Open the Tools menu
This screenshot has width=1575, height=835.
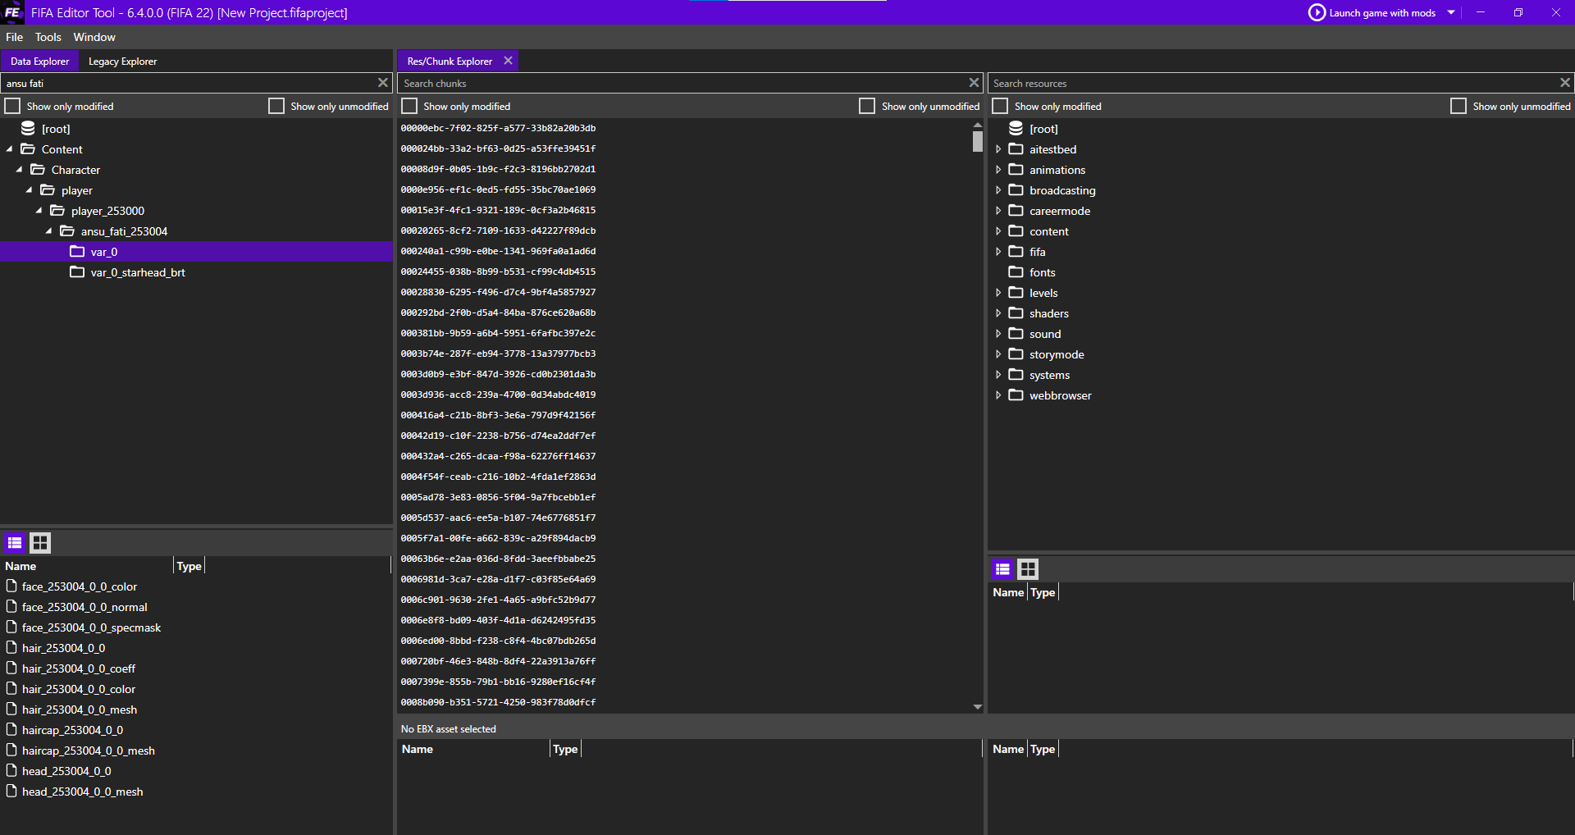click(48, 37)
